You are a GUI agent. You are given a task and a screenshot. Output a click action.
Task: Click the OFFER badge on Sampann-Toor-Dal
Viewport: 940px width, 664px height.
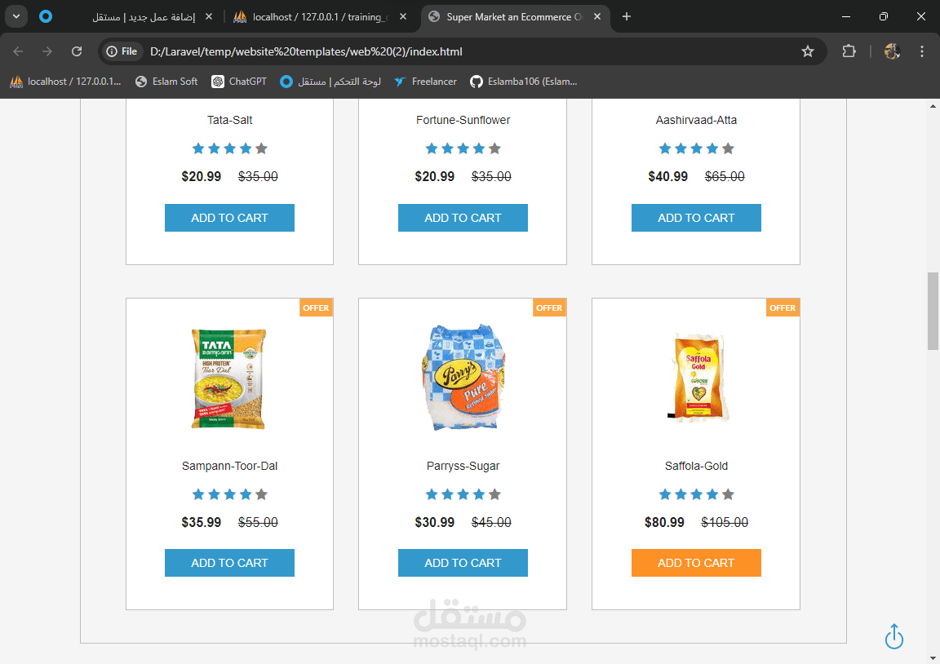[x=316, y=308]
